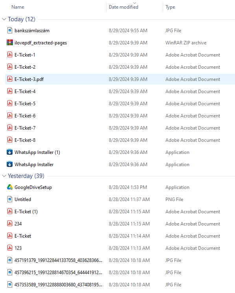235x293 pixels.
Task: Click the PNG icon next to Untitled
Action: tap(10, 199)
